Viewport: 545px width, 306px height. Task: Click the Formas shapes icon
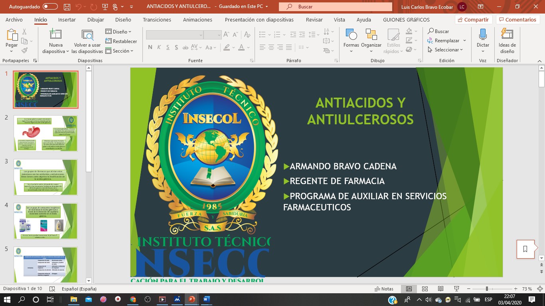click(x=351, y=35)
